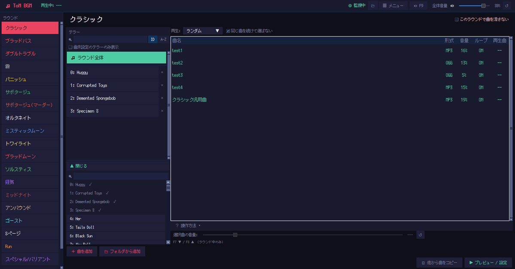Click the speaker icon beside 全体音量
Screen dimensions: 515x269
[452, 6]
